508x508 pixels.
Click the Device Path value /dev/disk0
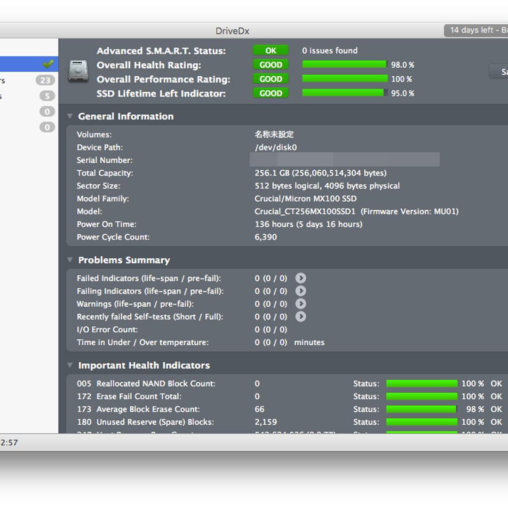click(276, 147)
